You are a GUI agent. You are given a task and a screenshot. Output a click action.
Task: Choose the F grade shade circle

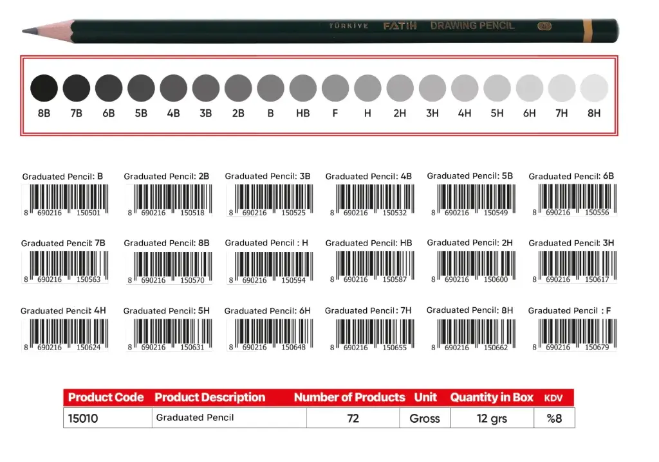pyautogui.click(x=335, y=87)
